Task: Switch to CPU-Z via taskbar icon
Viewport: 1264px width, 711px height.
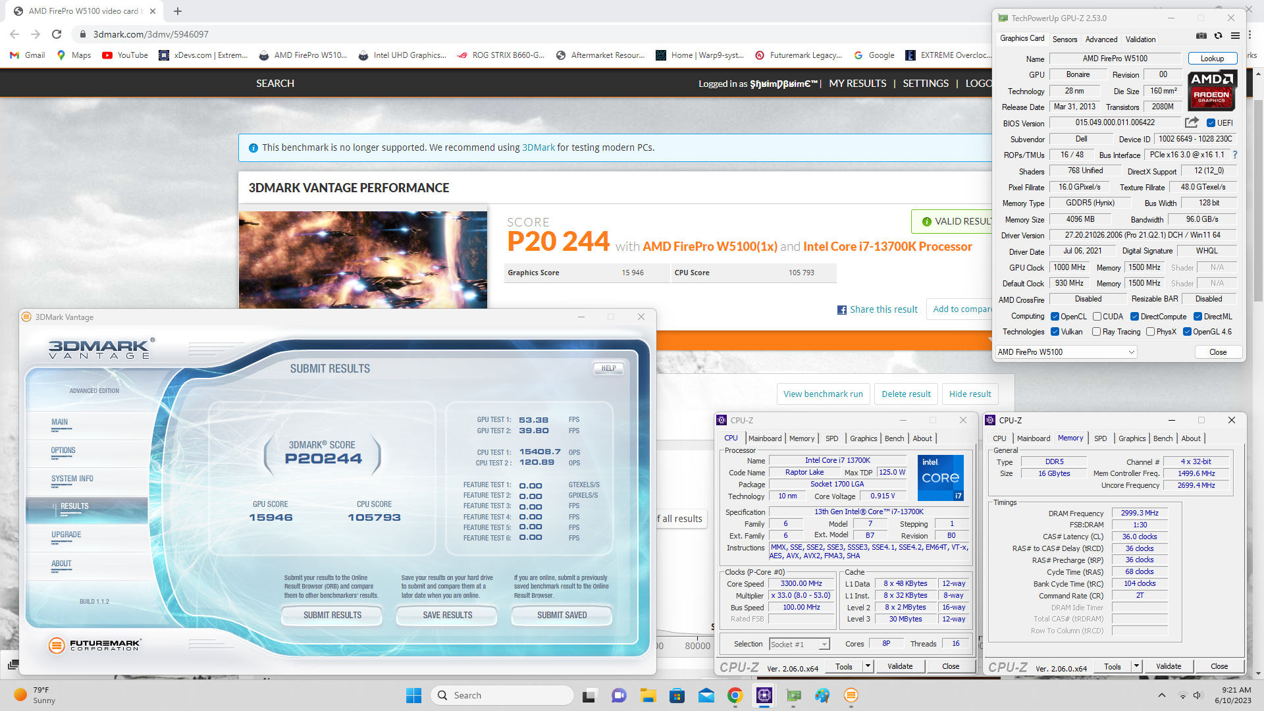Action: (764, 695)
